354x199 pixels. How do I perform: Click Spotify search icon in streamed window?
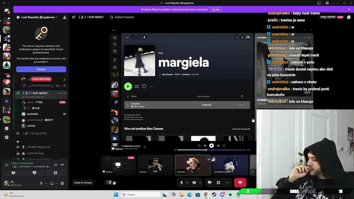(x=115, y=44)
